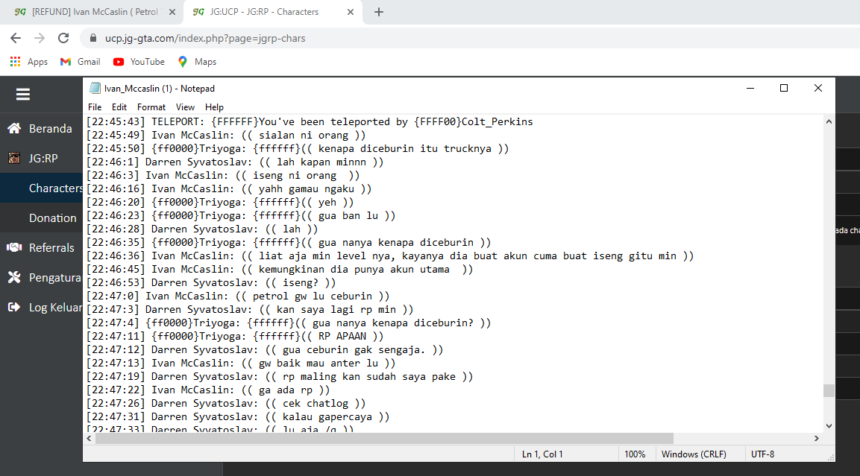Click the Beranda home icon

click(14, 128)
